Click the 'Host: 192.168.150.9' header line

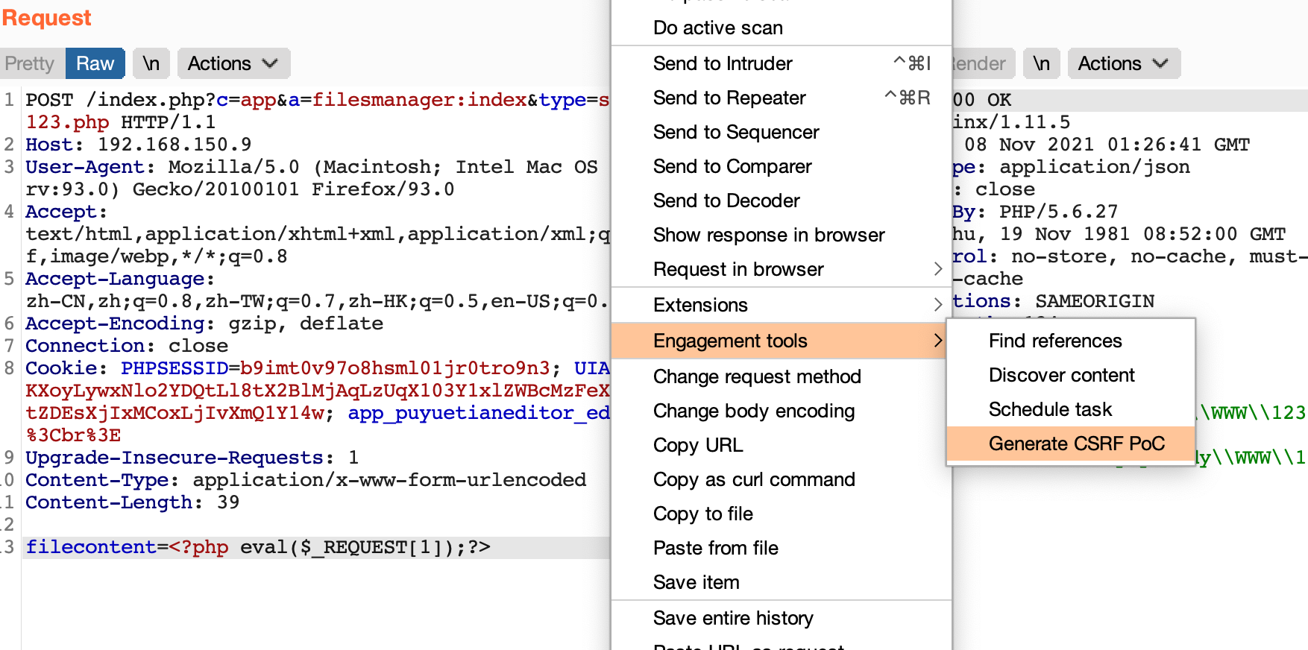(x=139, y=145)
